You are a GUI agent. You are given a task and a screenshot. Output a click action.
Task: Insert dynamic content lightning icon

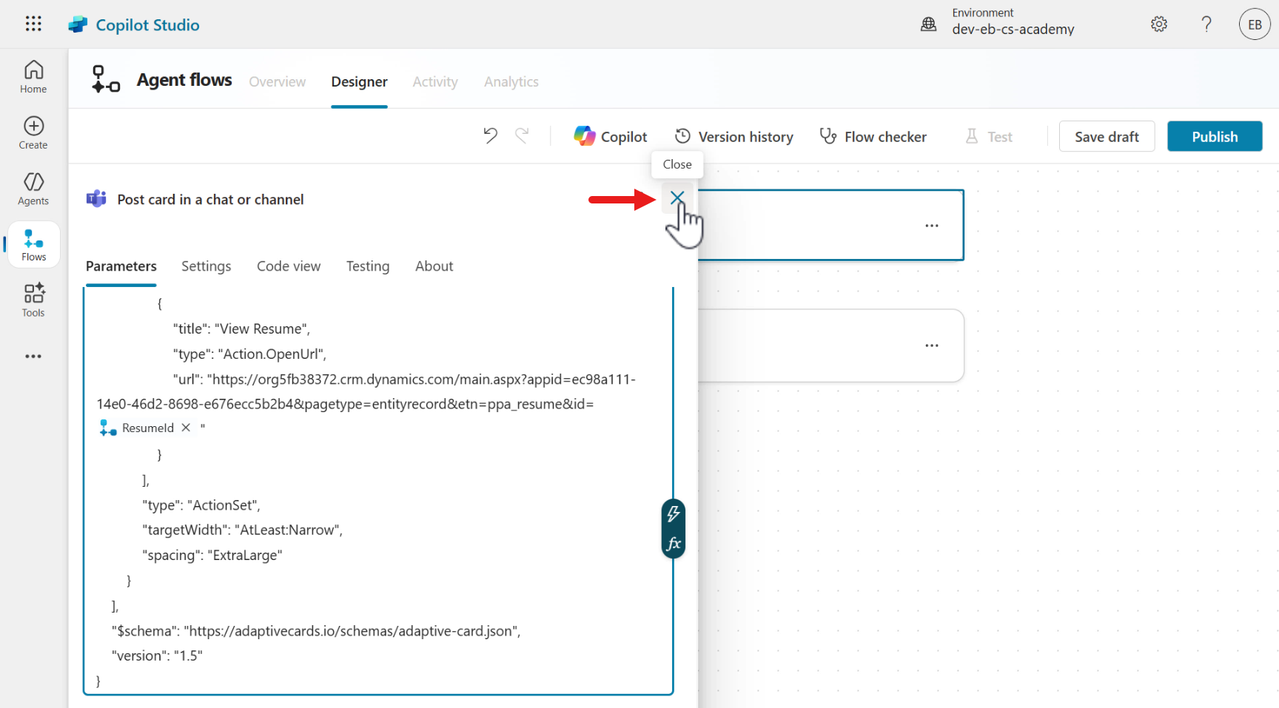click(673, 513)
